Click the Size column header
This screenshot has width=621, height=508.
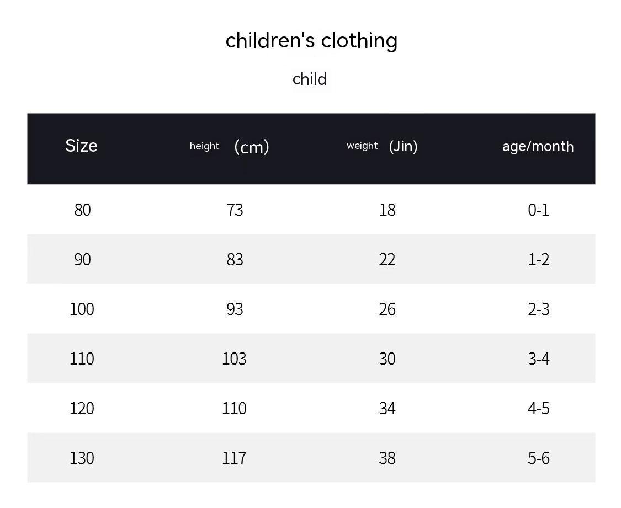coord(81,146)
